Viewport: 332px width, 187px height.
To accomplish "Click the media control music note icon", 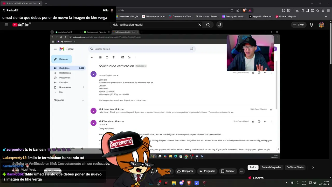I will pos(302,10).
